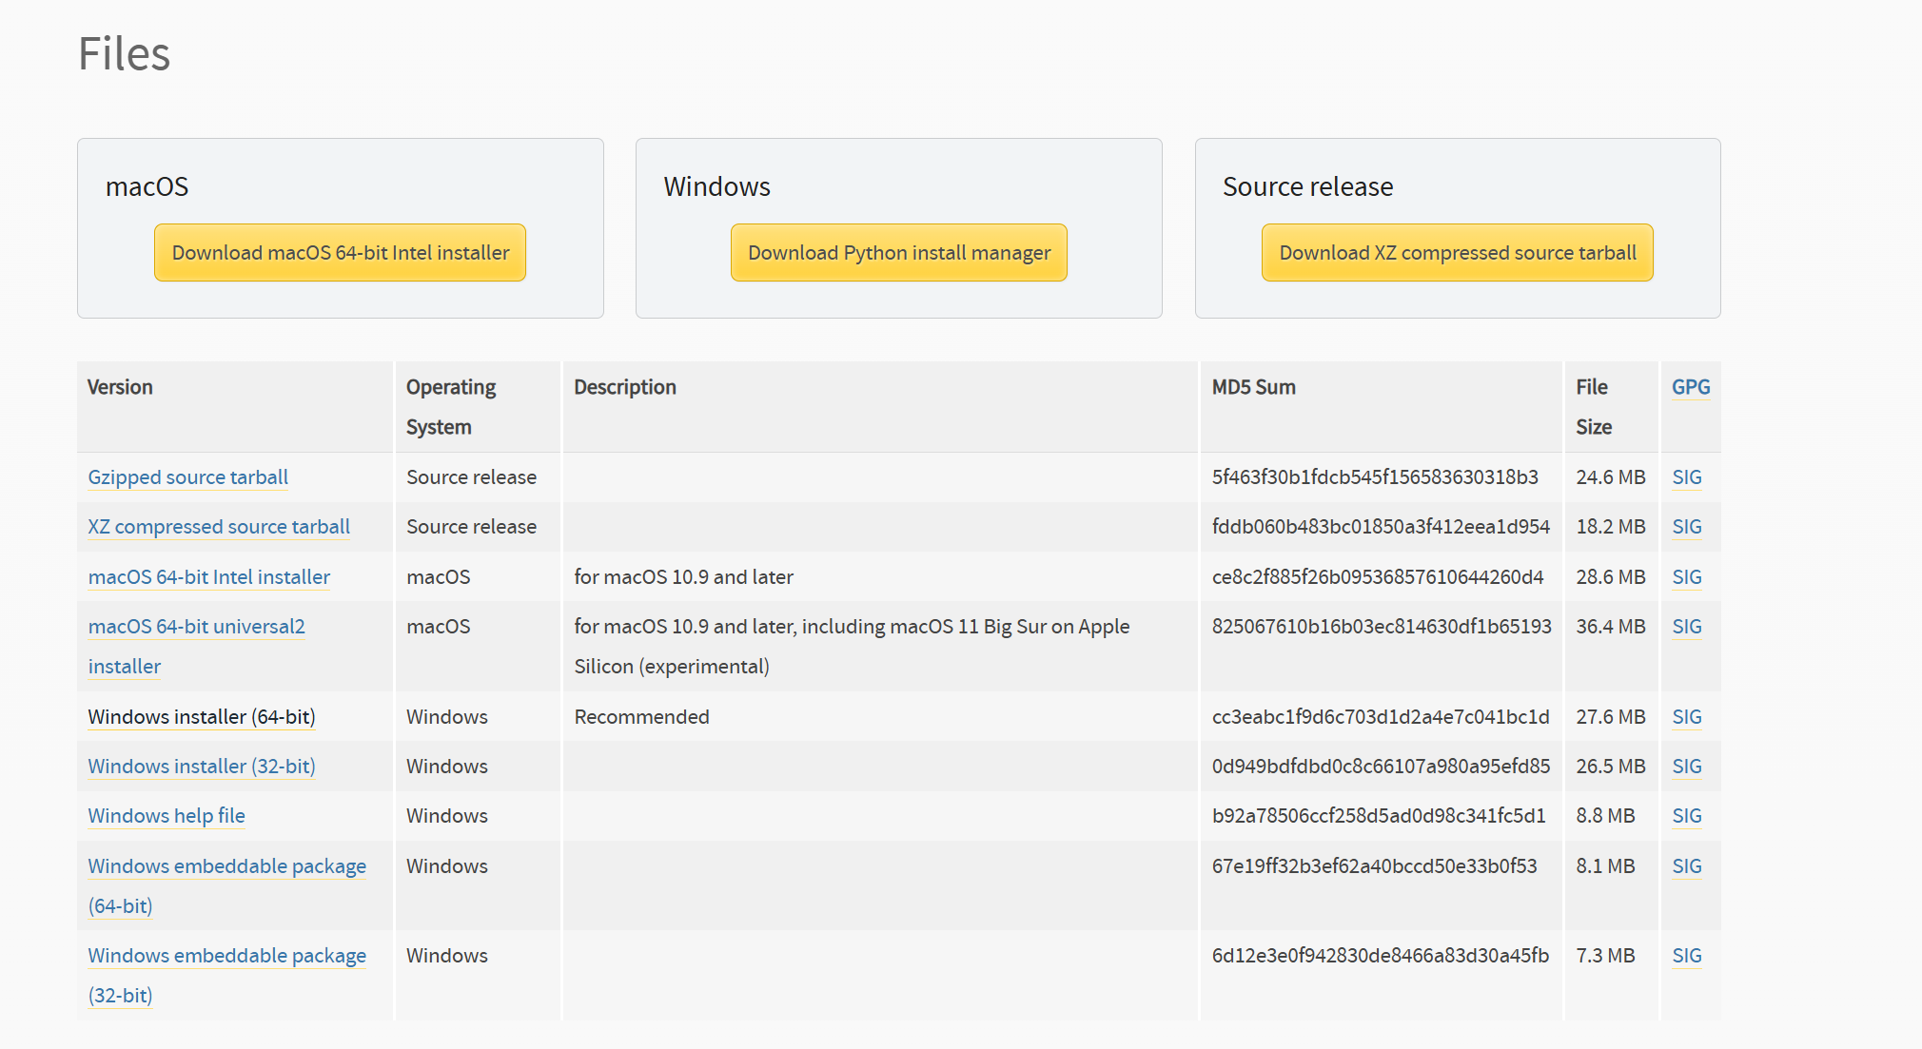1922x1049 pixels.
Task: Open SIG link for XZ compressed tarball
Action: (x=1686, y=527)
